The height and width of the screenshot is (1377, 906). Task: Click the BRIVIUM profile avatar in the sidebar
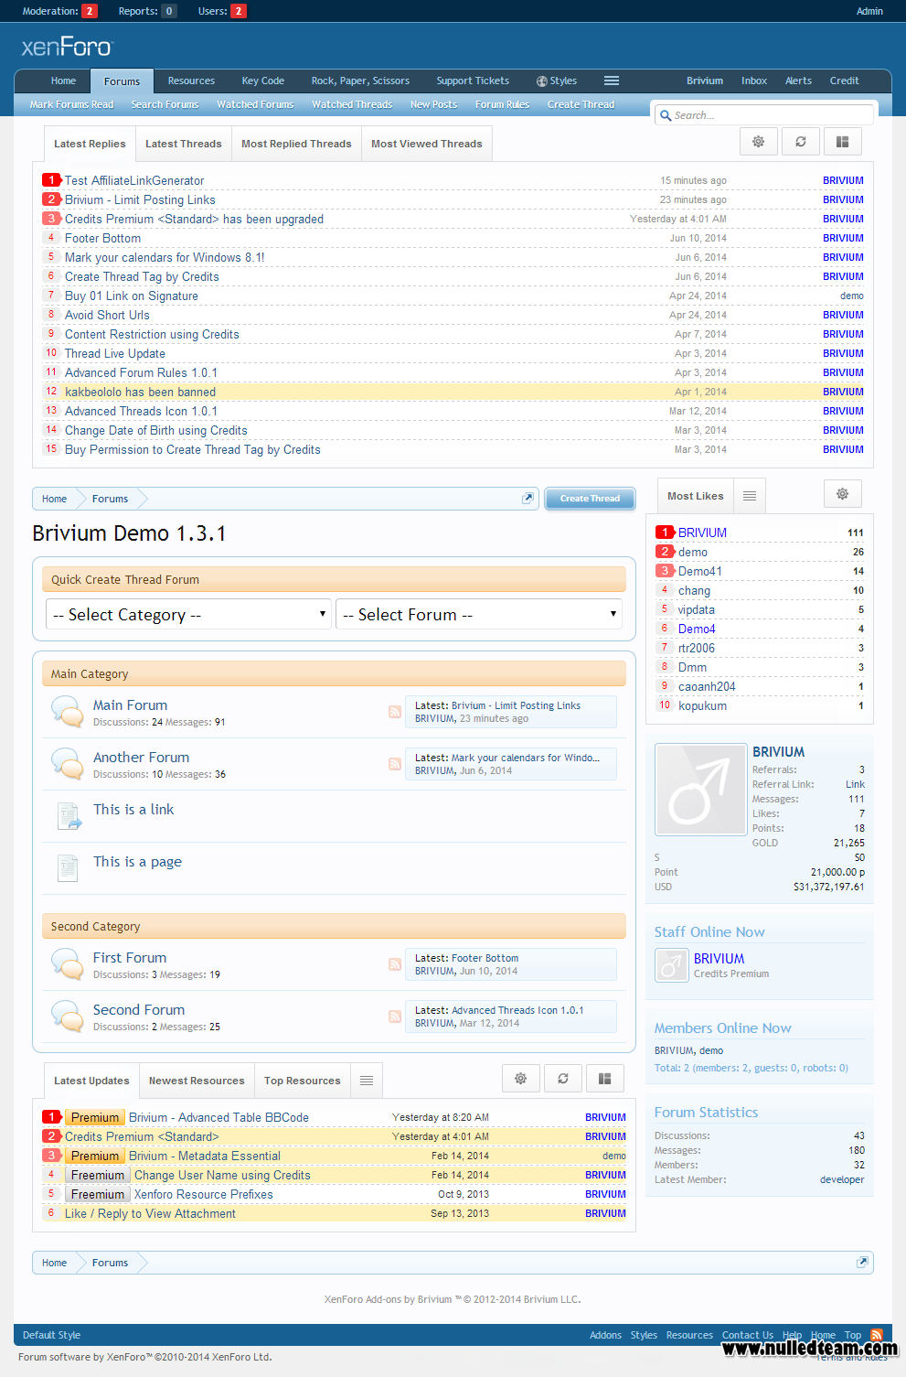pos(701,790)
